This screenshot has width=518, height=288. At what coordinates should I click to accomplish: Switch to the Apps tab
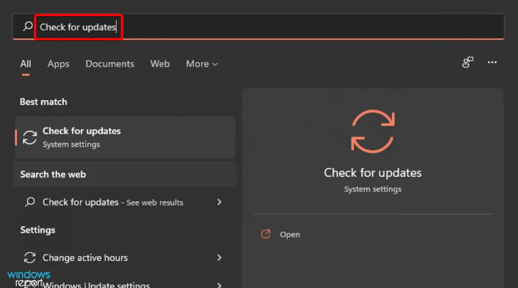pyautogui.click(x=58, y=64)
